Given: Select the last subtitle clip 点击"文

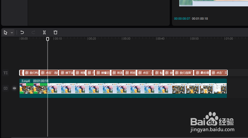Looking at the screenshot, I should (x=219, y=73).
